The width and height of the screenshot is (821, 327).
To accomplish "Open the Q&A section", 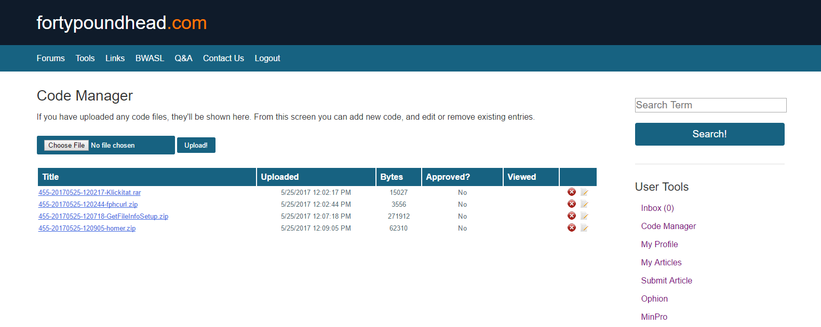I will click(183, 58).
